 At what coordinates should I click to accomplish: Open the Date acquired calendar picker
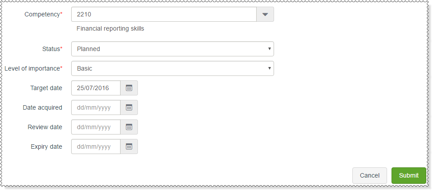coord(129,107)
